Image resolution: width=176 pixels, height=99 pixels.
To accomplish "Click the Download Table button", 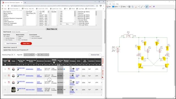I will click(95, 55).
